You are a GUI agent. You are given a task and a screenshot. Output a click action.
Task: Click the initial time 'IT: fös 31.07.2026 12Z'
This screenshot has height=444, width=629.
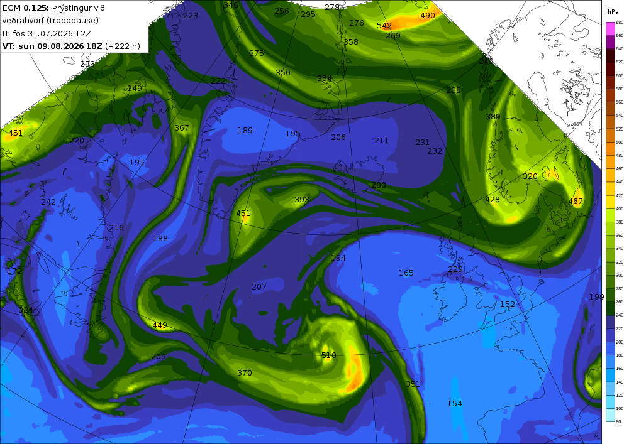pos(47,34)
